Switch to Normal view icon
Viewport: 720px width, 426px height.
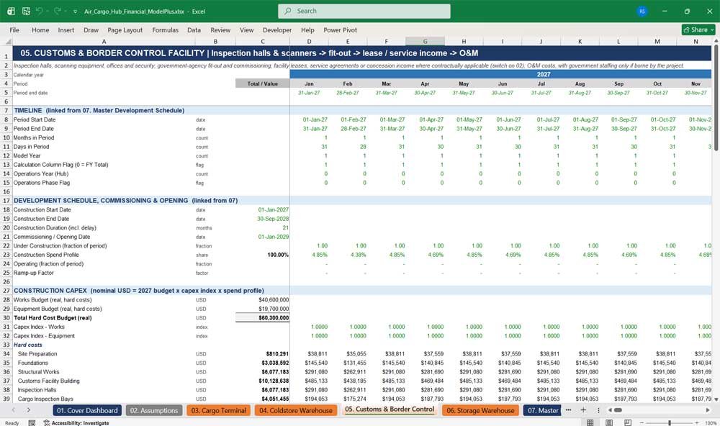point(590,422)
